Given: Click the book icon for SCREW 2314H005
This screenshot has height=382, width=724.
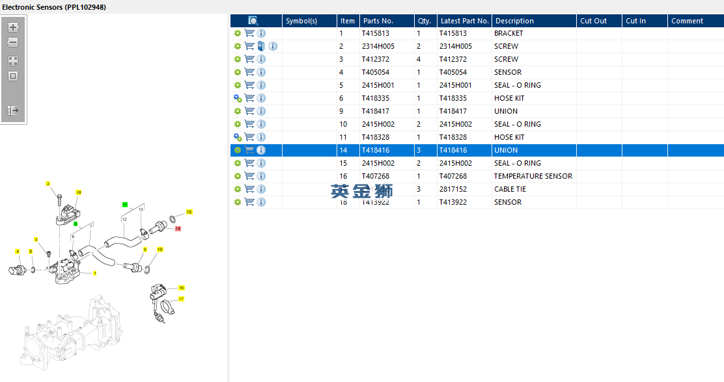Looking at the screenshot, I should point(261,46).
